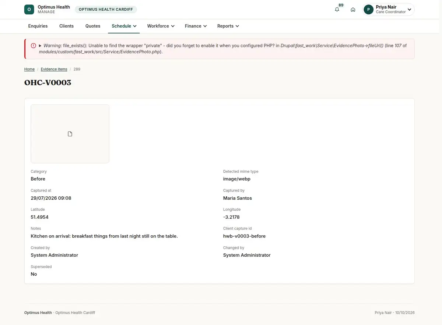The image size is (442, 325).
Task: Click the footer Optimus Health Cardiff text
Action: [x=75, y=313]
